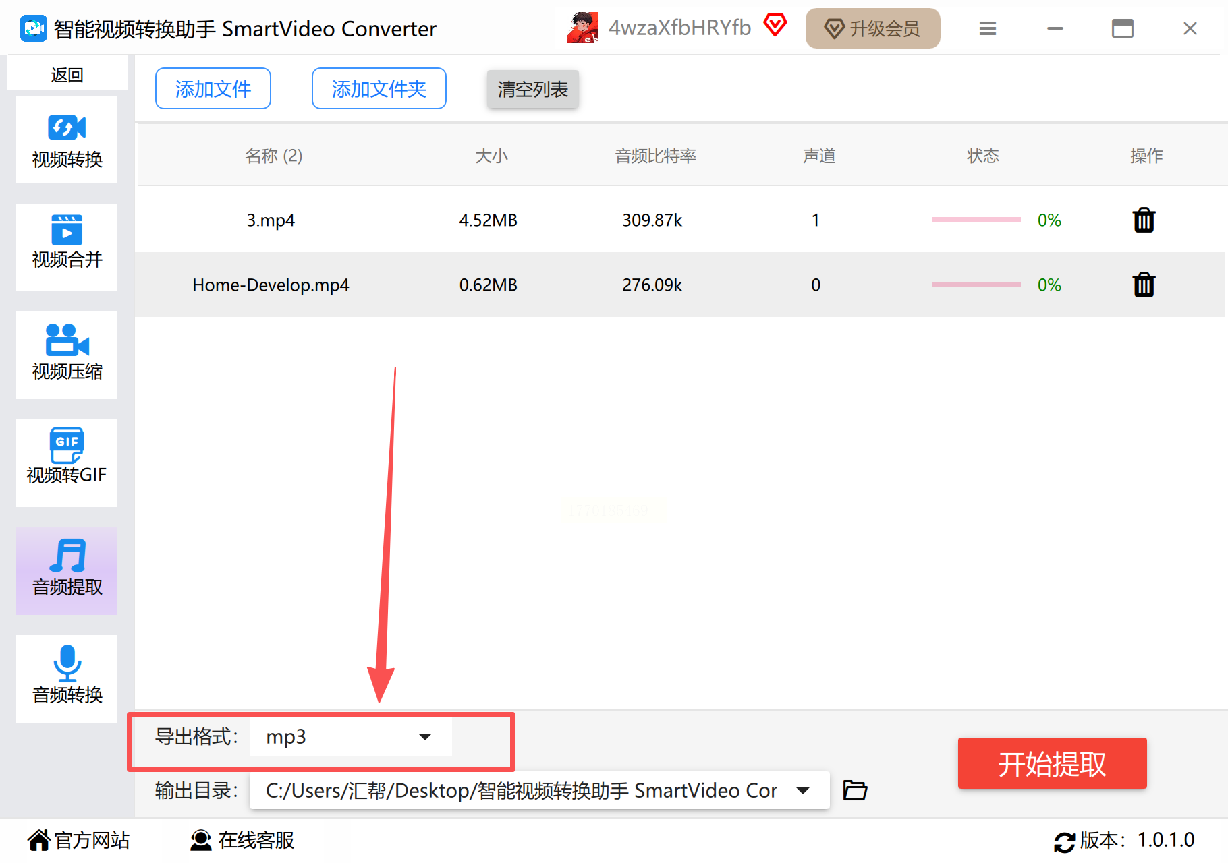
Task: Close the SmartVideo Converter window
Action: tap(1190, 28)
